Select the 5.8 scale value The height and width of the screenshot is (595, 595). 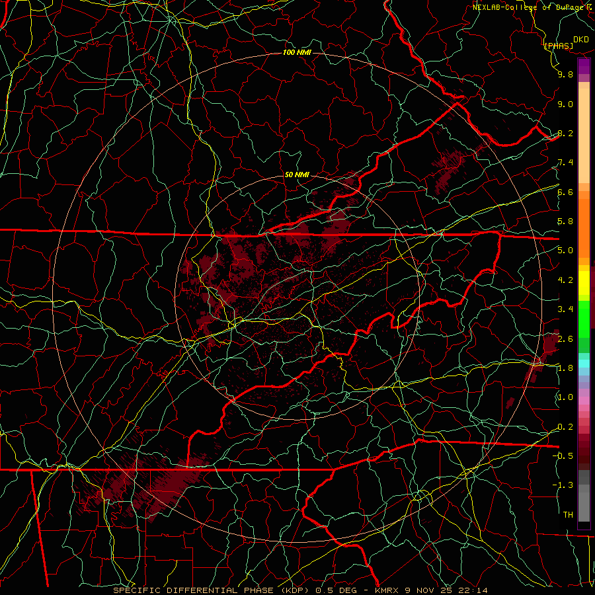[565, 221]
